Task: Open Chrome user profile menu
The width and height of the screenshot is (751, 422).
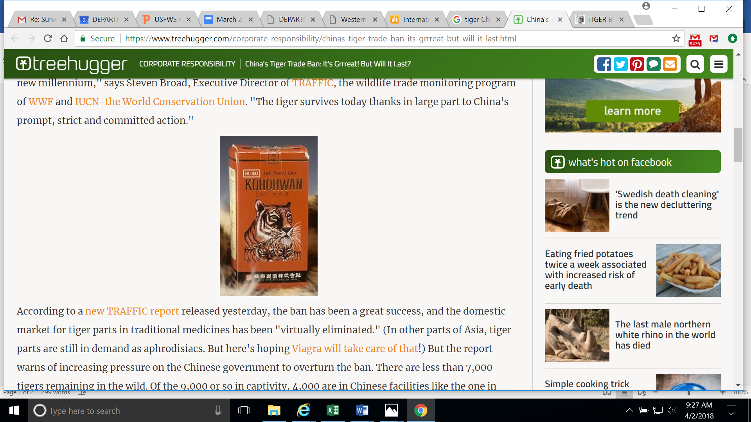Action: [x=646, y=6]
